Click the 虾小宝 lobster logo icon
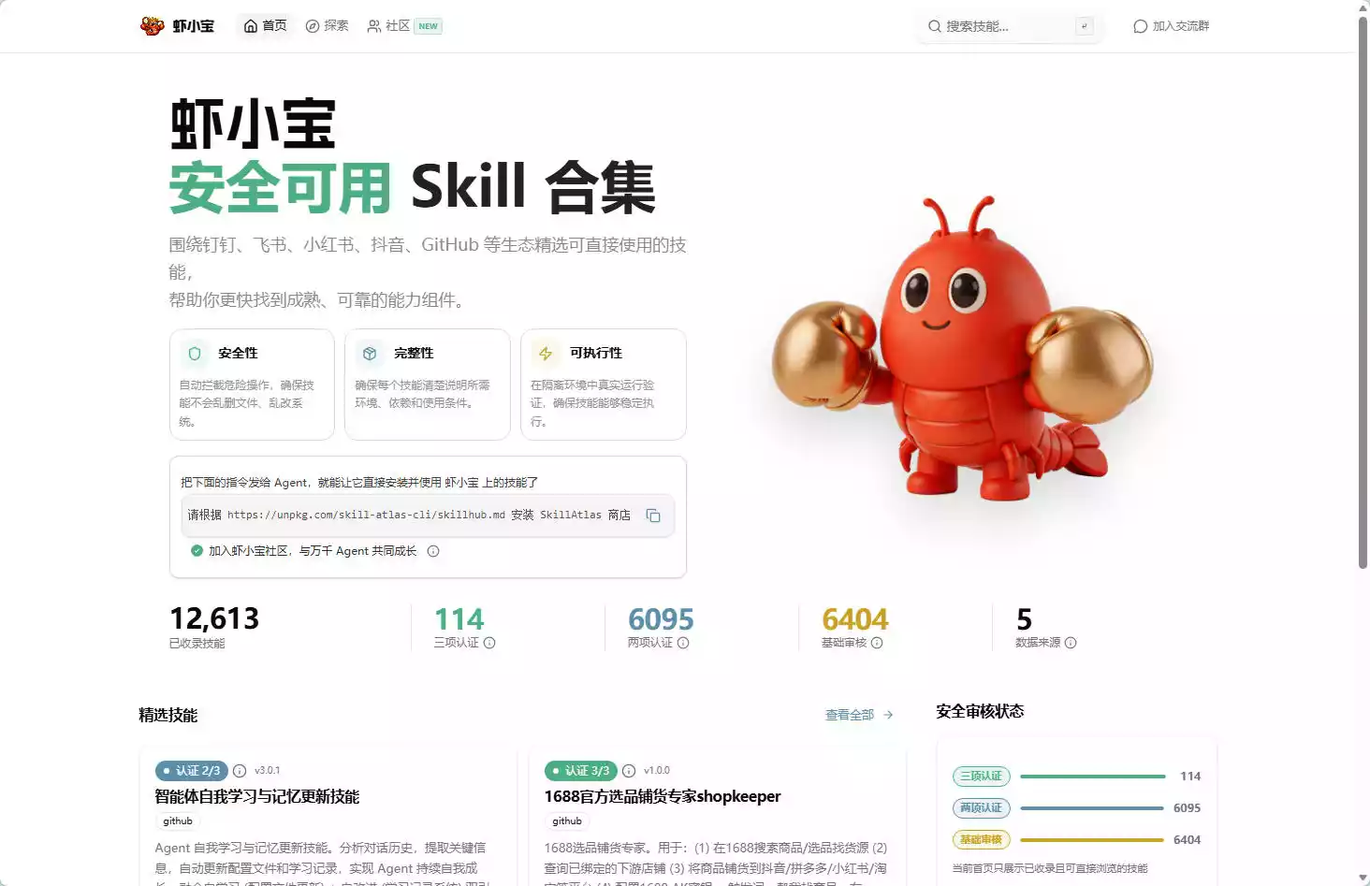 tap(152, 26)
